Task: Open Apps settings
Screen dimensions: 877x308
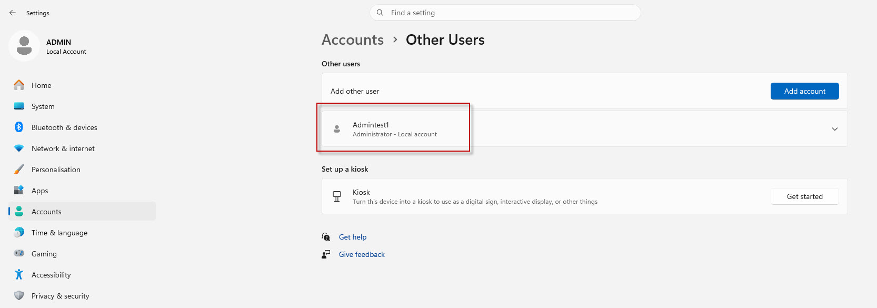Action: (x=82, y=190)
